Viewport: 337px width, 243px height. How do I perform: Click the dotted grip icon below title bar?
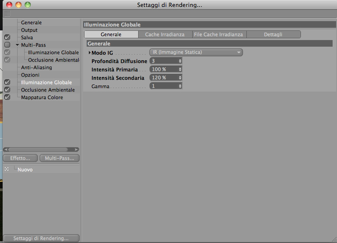7,14
